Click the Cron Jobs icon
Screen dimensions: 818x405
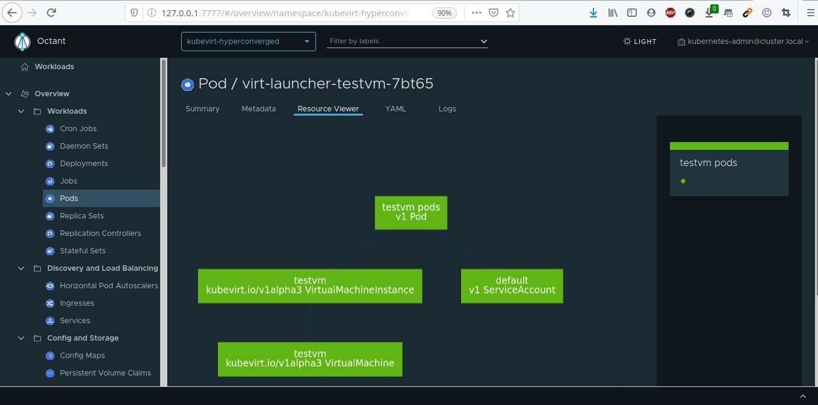[51, 129]
